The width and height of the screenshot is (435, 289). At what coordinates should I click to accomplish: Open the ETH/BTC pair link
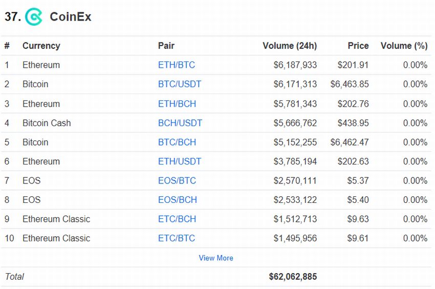click(177, 65)
